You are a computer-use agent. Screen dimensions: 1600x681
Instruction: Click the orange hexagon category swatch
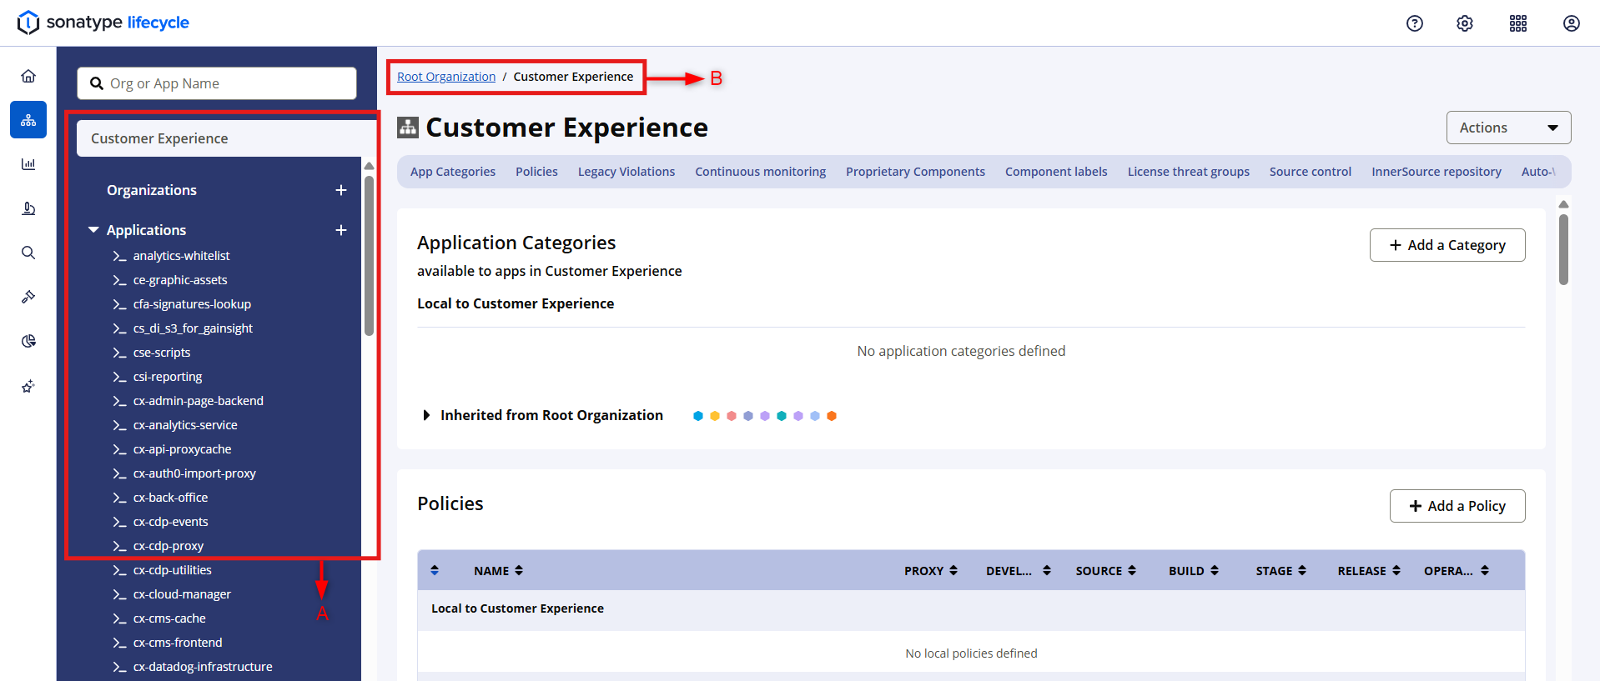832,416
